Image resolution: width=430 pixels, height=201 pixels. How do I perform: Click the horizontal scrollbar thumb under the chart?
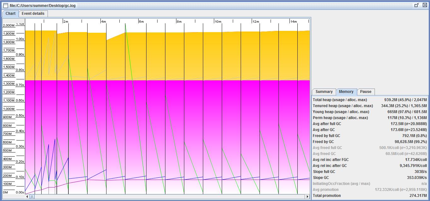[32, 197]
